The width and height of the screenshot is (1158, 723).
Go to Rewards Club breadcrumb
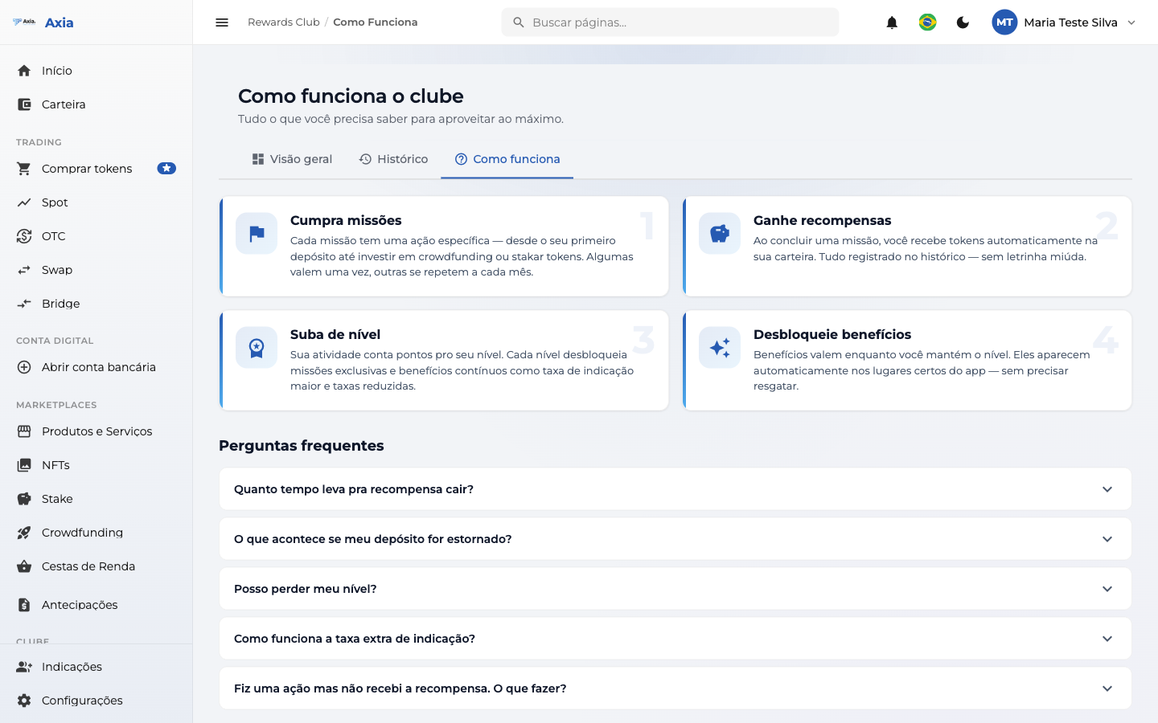(283, 22)
